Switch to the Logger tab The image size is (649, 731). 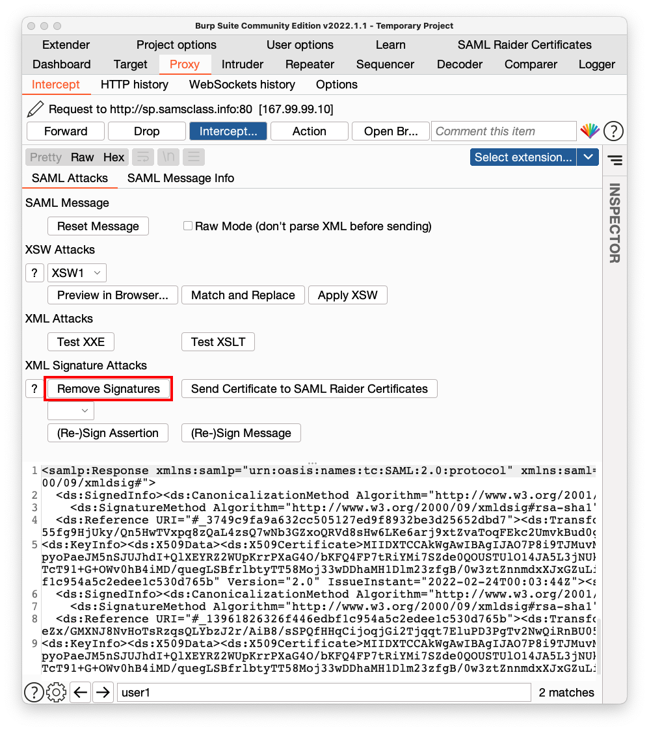pyautogui.click(x=597, y=64)
